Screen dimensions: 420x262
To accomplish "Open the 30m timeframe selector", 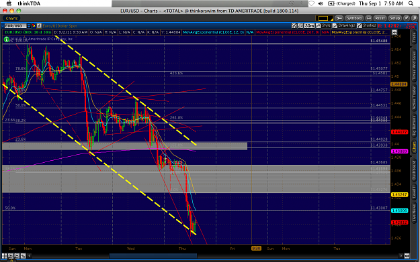I will tap(309, 25).
